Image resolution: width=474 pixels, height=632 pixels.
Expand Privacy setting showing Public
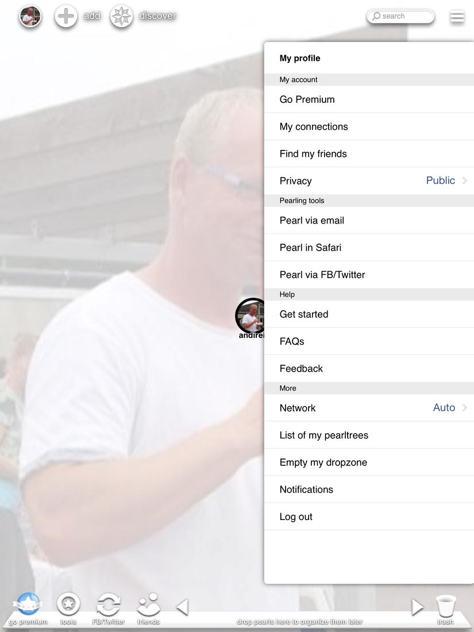click(369, 180)
